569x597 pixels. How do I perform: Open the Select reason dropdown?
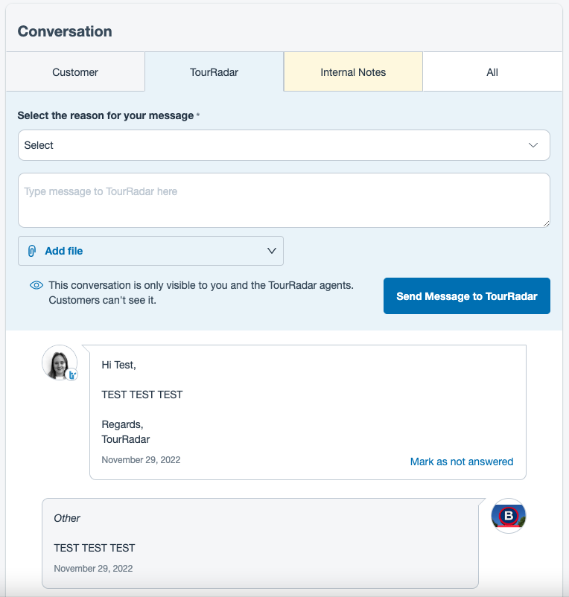tap(283, 145)
